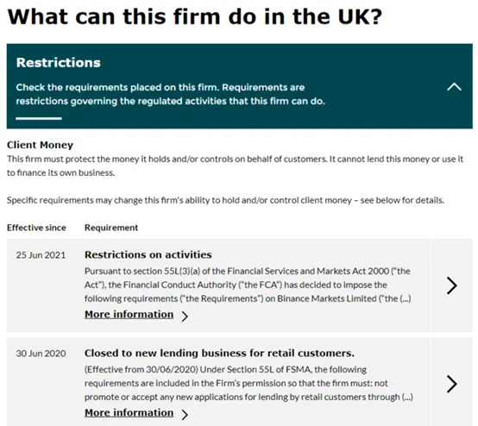Click the Restrictions banner title
Screen dimensions: 478x426
tap(58, 62)
